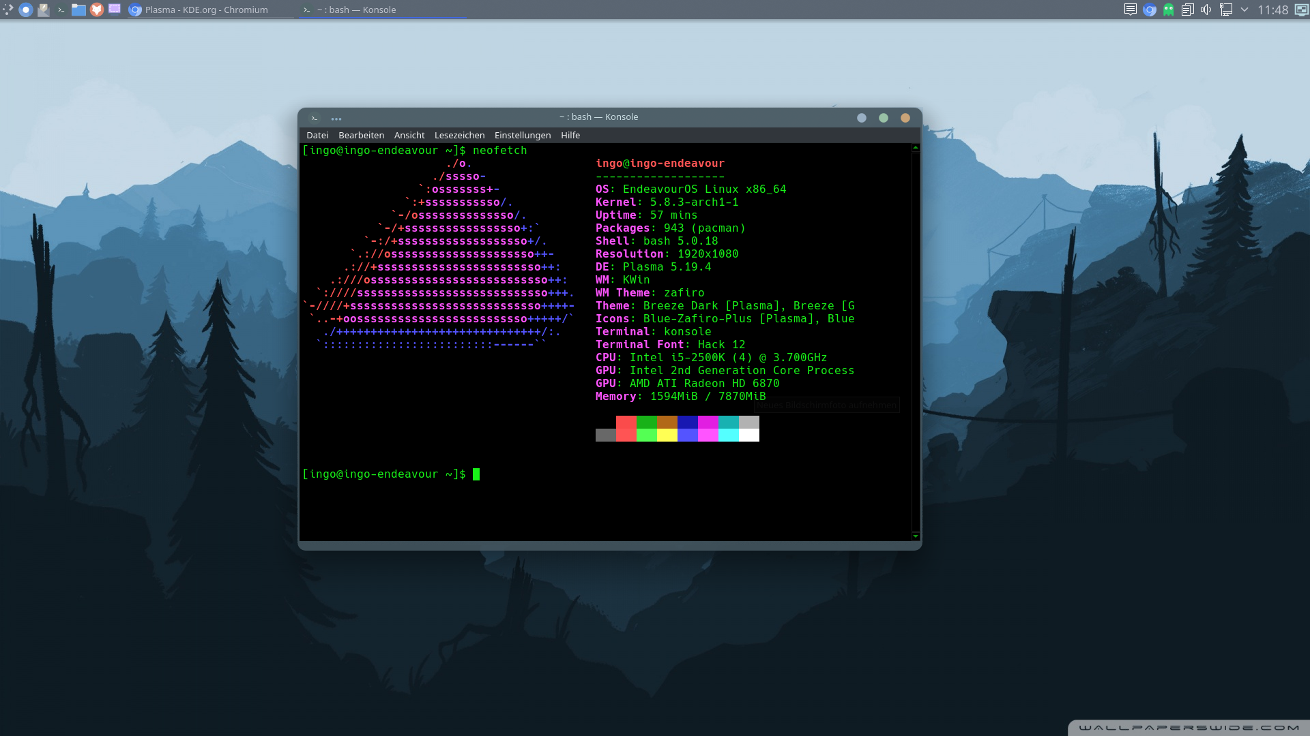Start the screenshot tool from the panel
1310x736 pixels.
pyautogui.click(x=115, y=10)
